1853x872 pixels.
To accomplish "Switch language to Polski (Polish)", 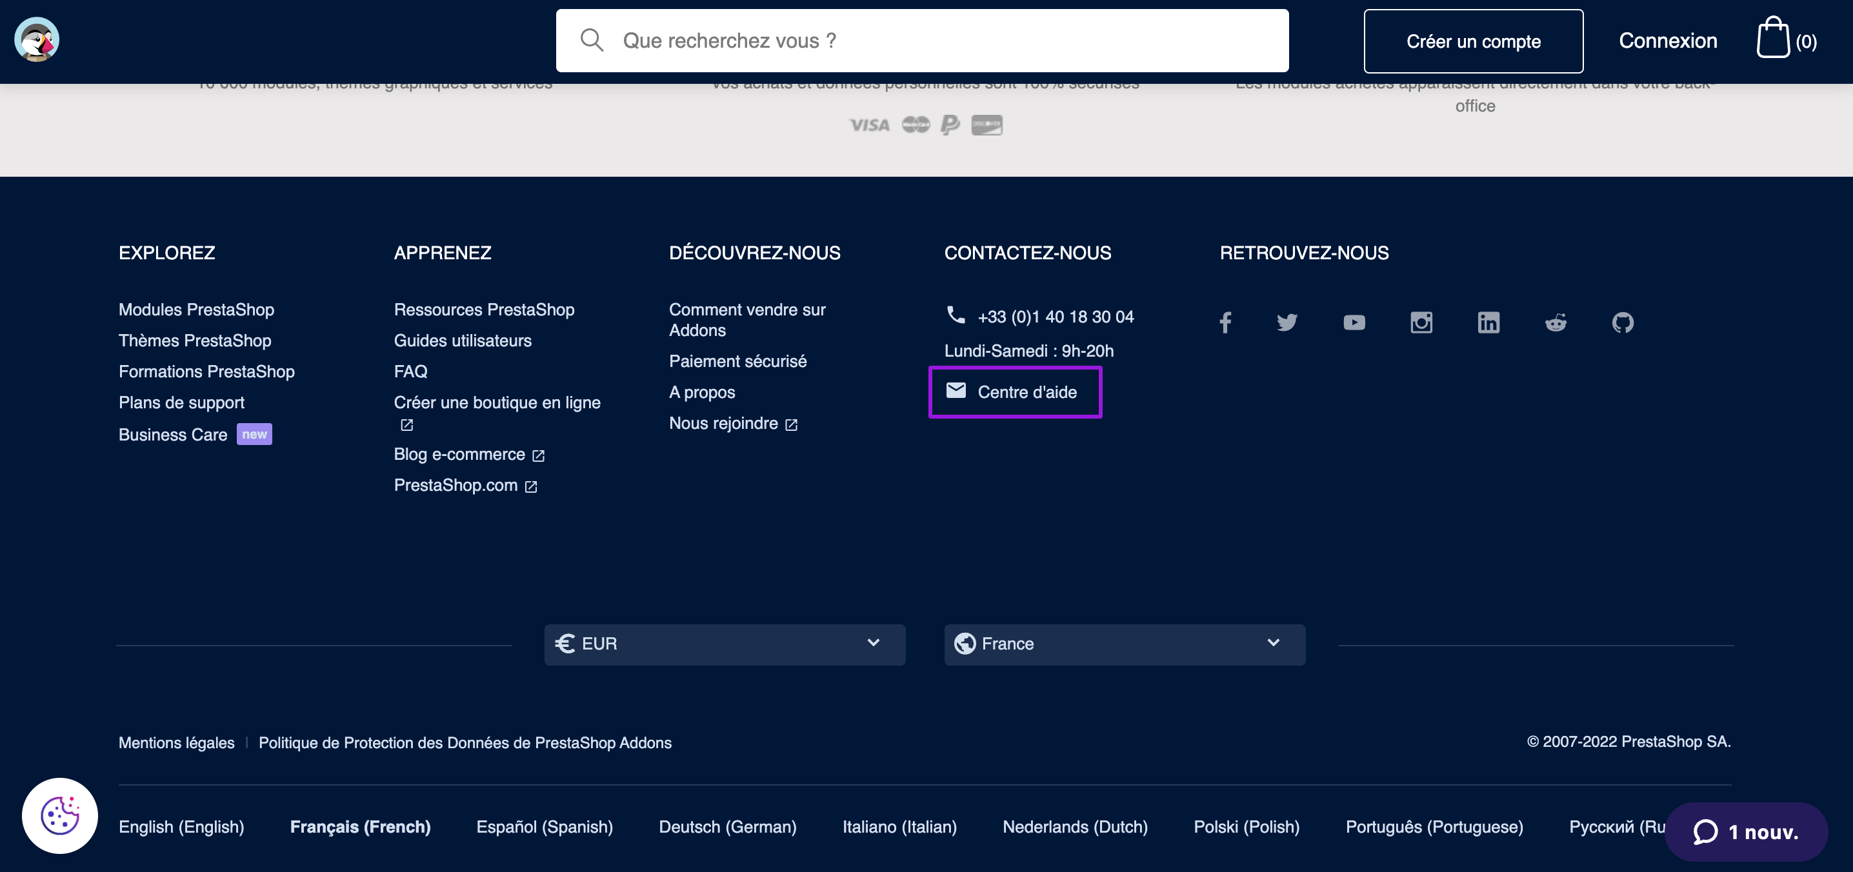I will pos(1247,827).
